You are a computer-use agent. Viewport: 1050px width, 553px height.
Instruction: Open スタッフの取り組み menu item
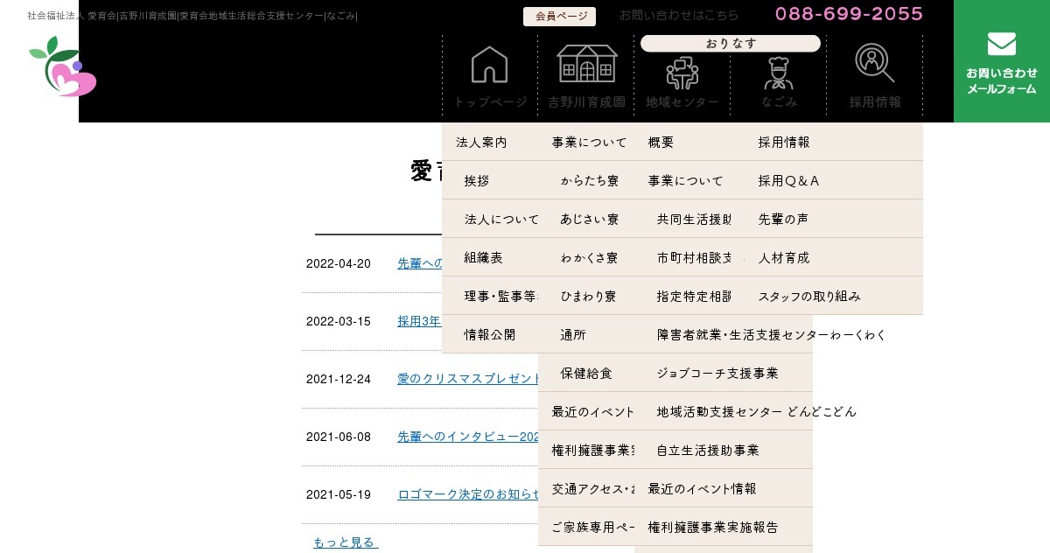(x=809, y=297)
